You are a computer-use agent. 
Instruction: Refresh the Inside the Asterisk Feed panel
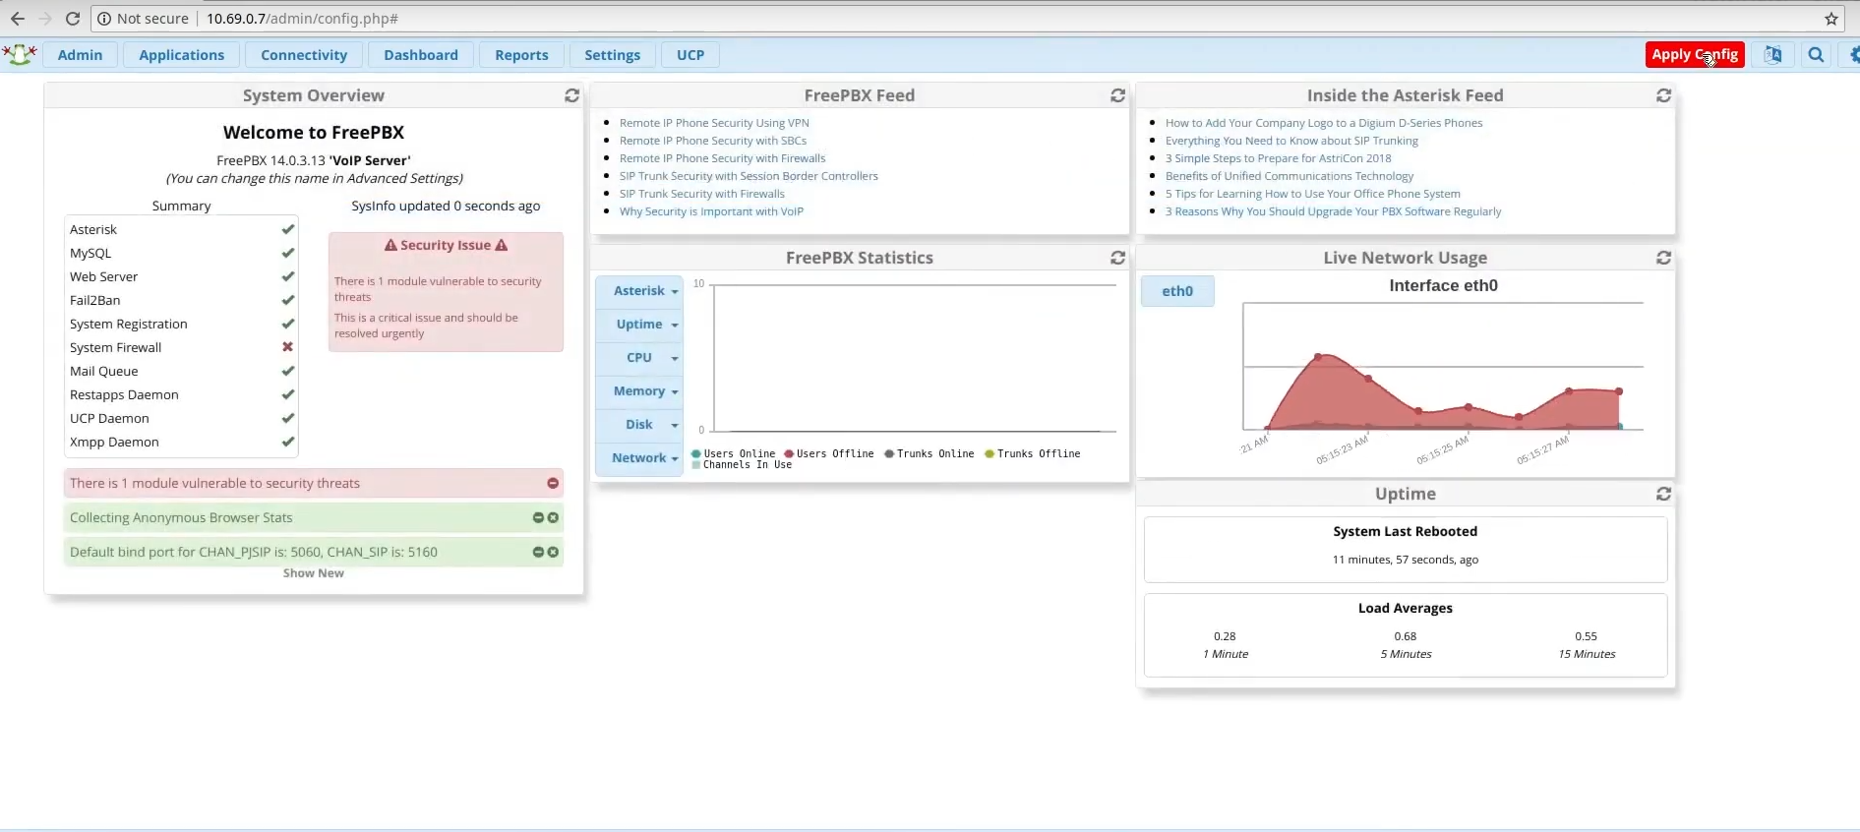coord(1663,95)
